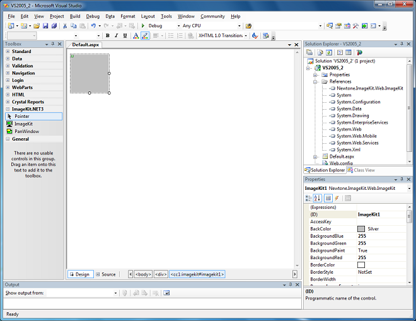The width and height of the screenshot is (416, 321).
Task: Click the Refresh icon in Solution Explorer
Action: (329, 52)
